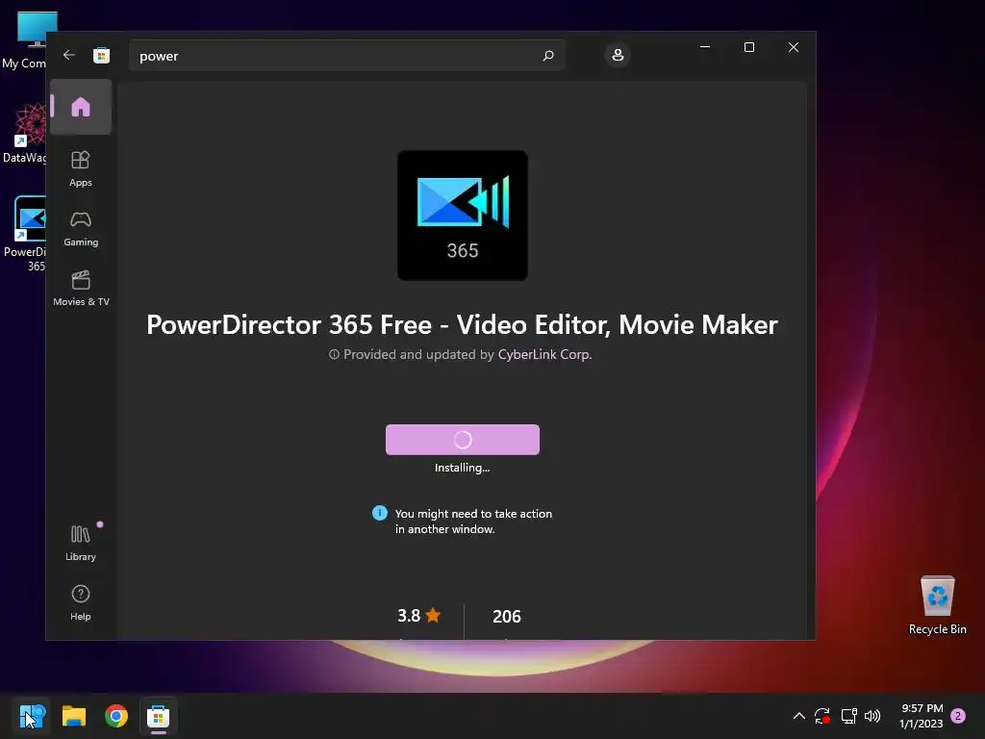
Task: Open the user account profile icon
Action: point(618,55)
